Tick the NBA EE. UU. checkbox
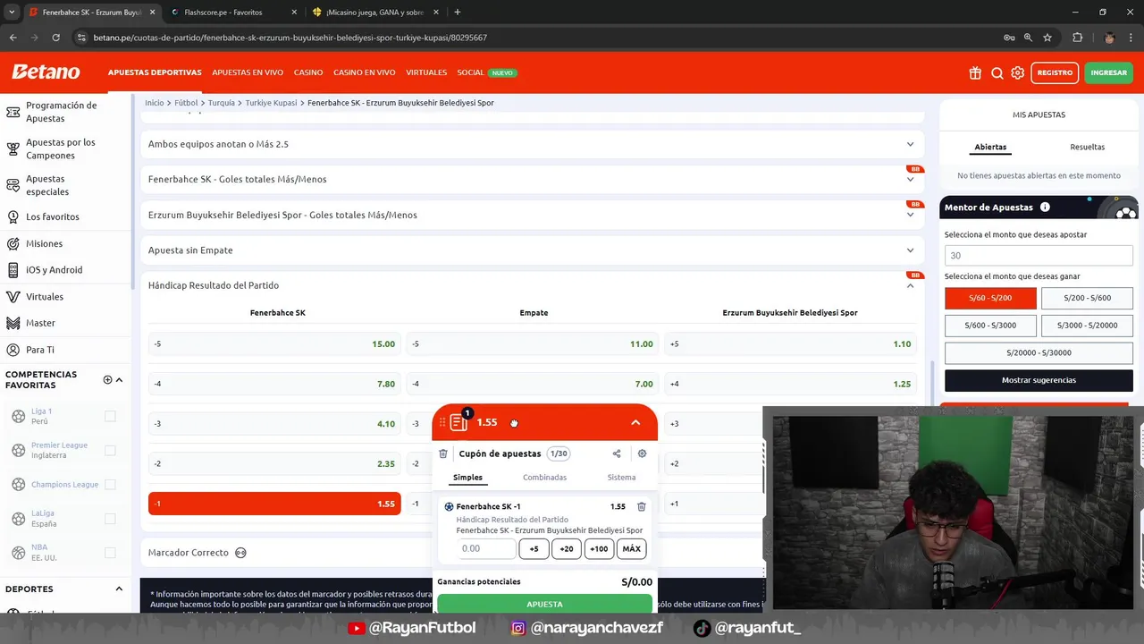This screenshot has height=644, width=1144. pyautogui.click(x=110, y=552)
